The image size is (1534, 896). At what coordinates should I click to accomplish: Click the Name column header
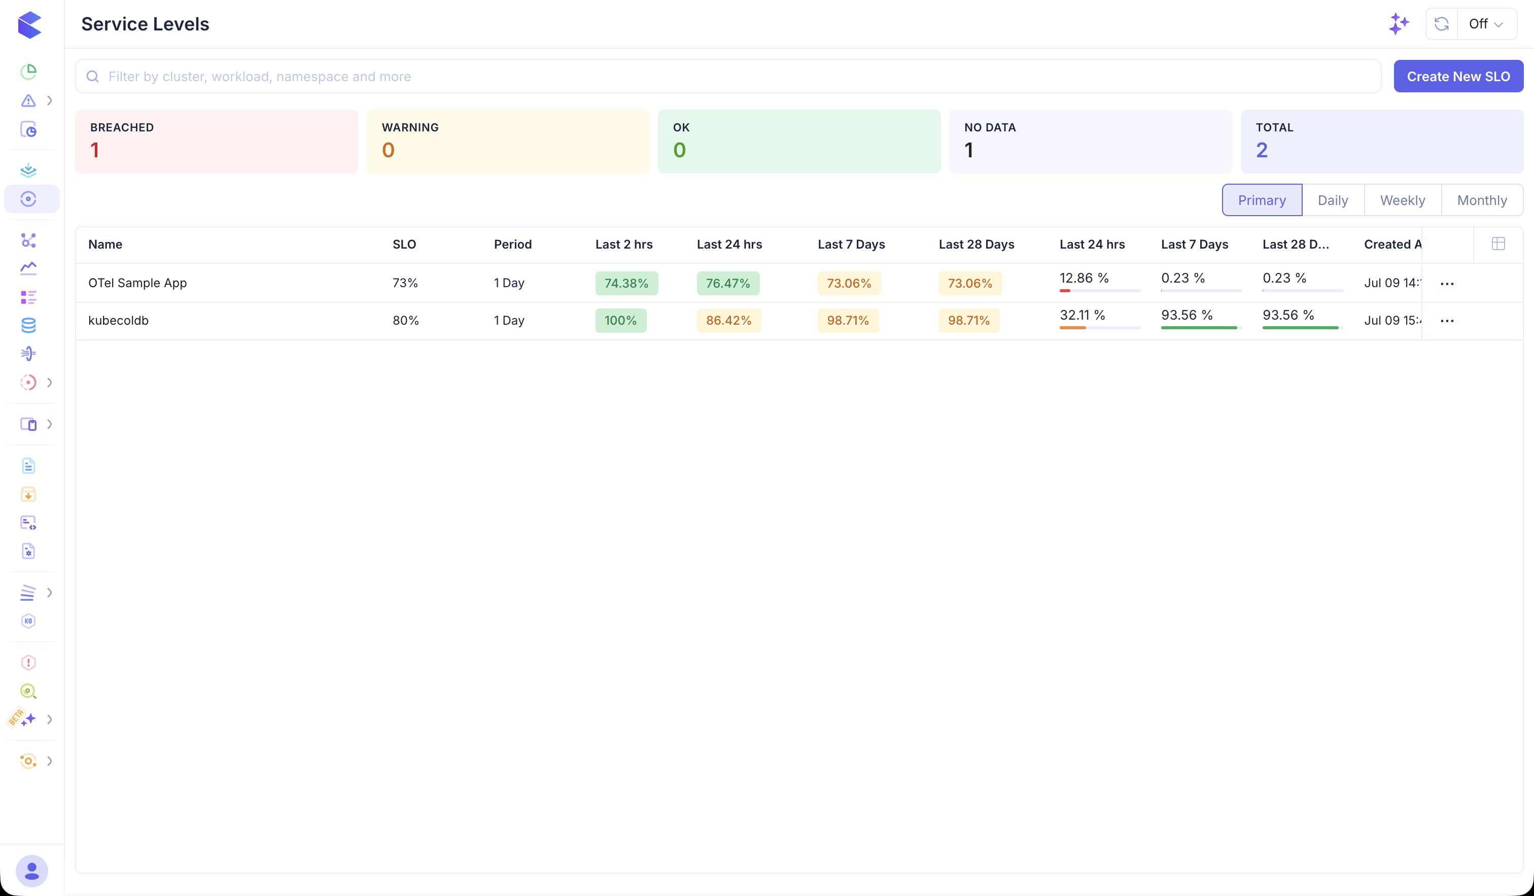pyautogui.click(x=106, y=244)
